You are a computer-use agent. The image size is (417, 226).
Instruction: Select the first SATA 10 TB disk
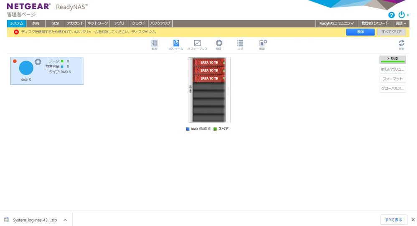[209, 63]
